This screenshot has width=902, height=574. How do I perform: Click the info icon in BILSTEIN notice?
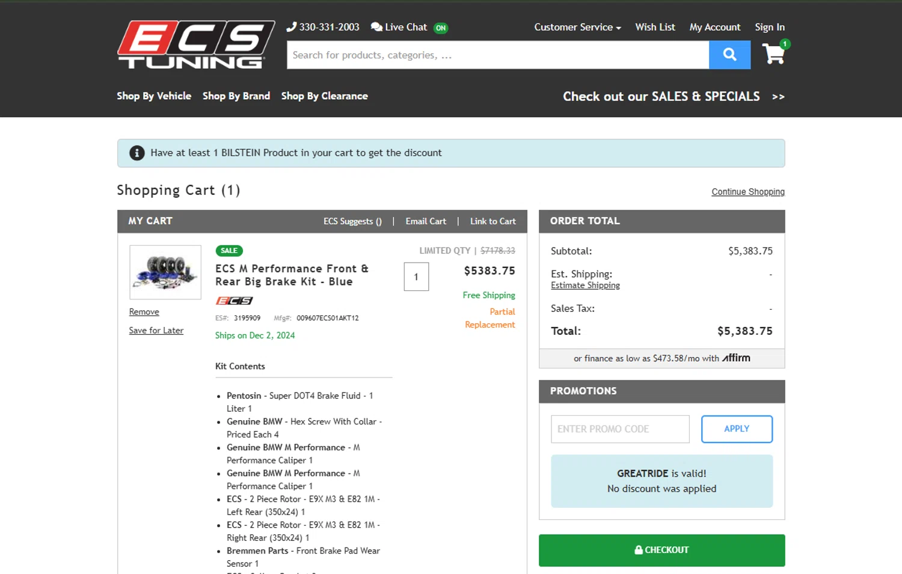coord(137,153)
